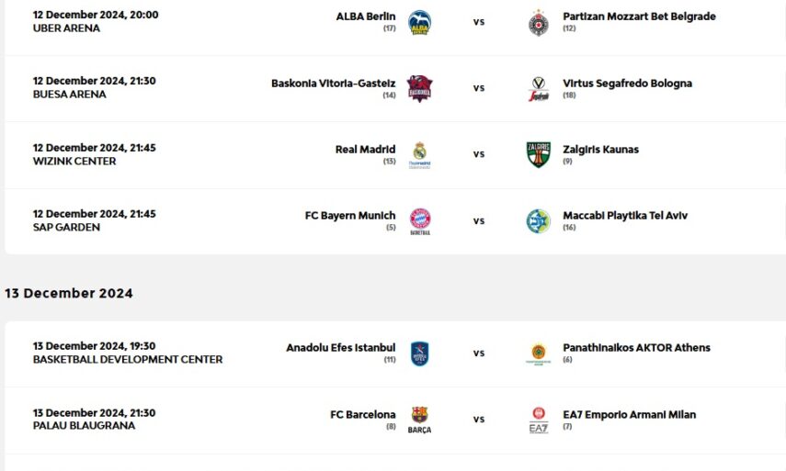Image resolution: width=786 pixels, height=471 pixels.
Task: Click the vs in Bayern–Maccabi game
Action: tap(479, 221)
